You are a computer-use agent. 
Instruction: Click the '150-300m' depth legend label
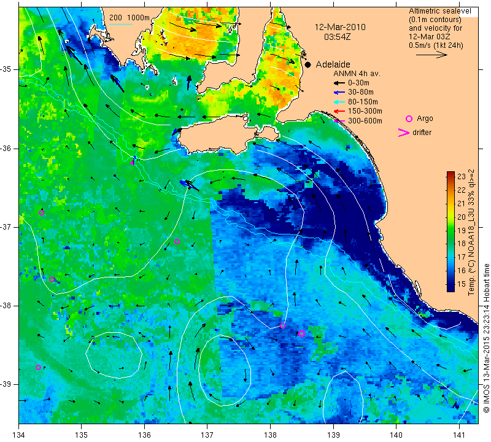coord(365,111)
